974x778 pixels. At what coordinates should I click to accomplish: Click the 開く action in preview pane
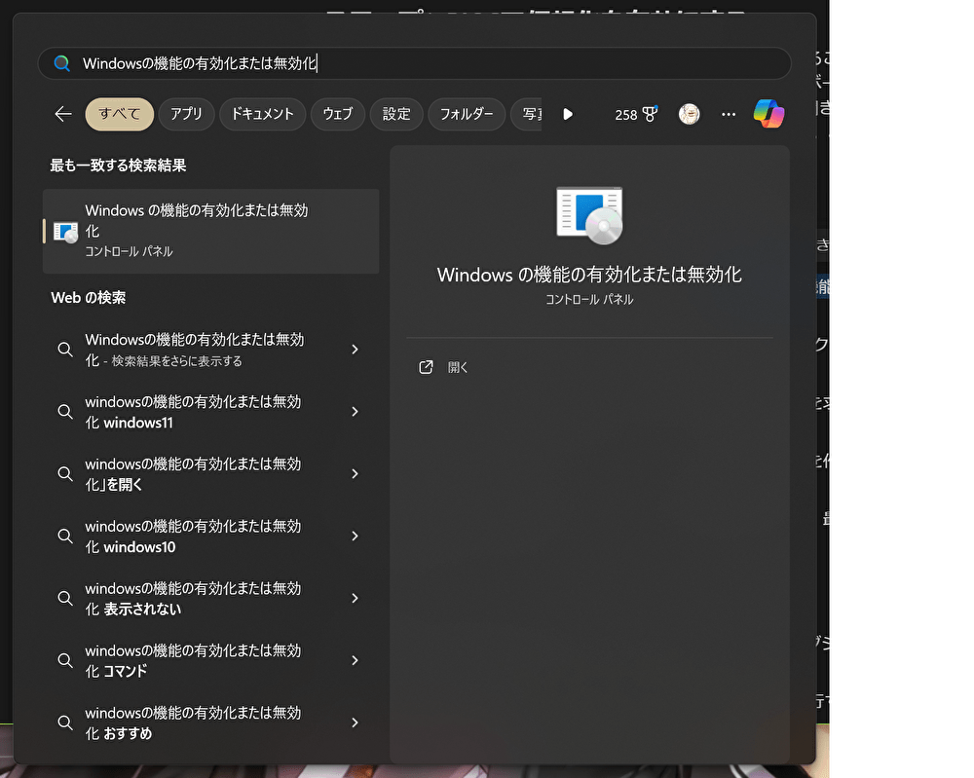457,368
